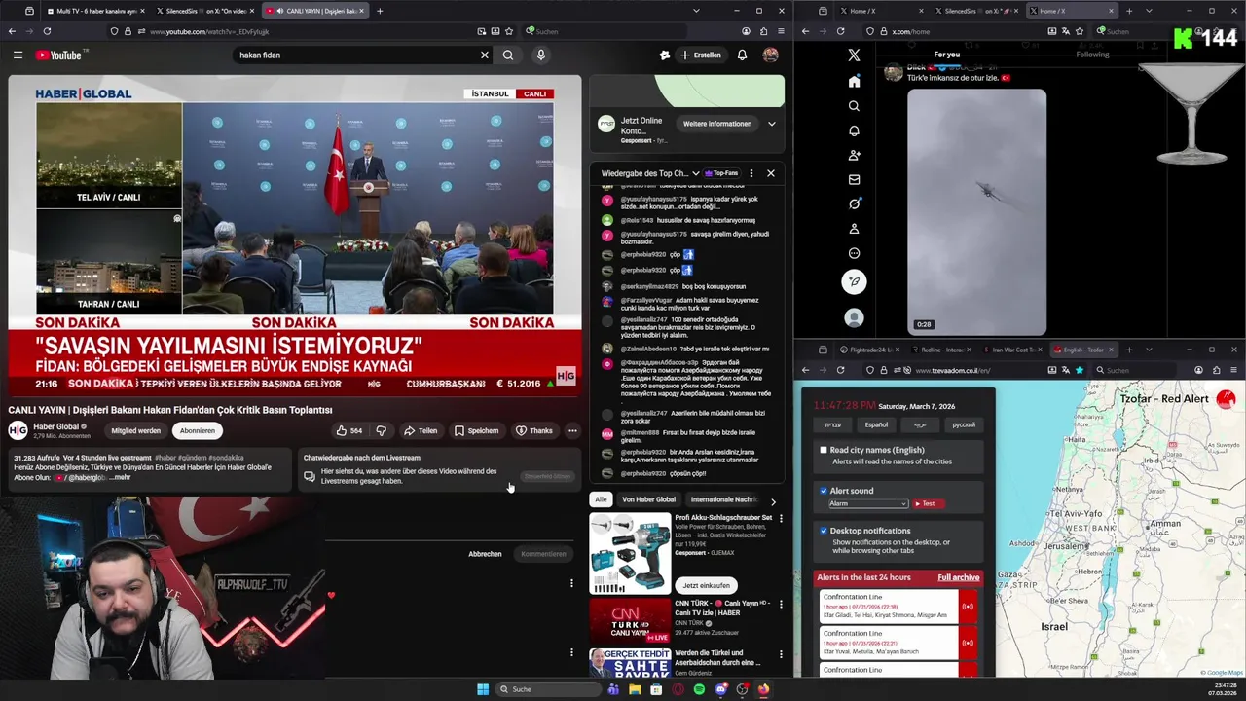
Task: Open X Messages envelope in sidebar
Action: 854,179
